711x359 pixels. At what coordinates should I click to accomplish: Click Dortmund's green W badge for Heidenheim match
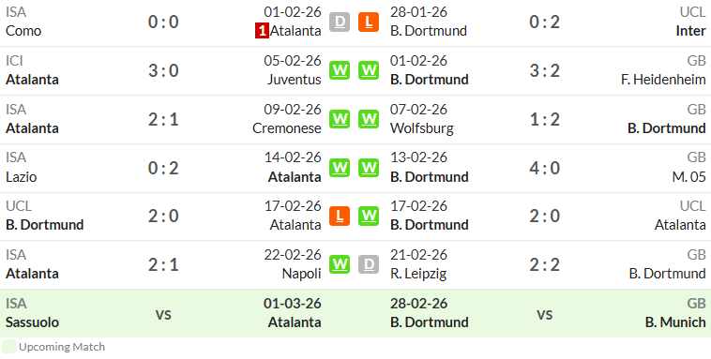tap(369, 70)
